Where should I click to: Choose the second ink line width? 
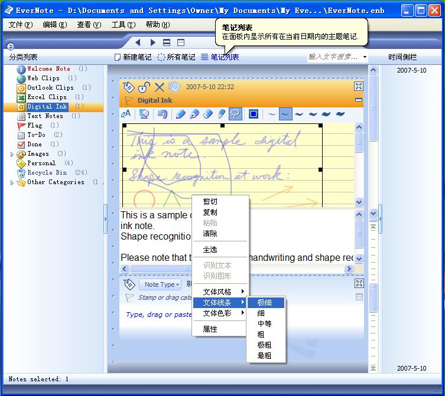[285, 114]
